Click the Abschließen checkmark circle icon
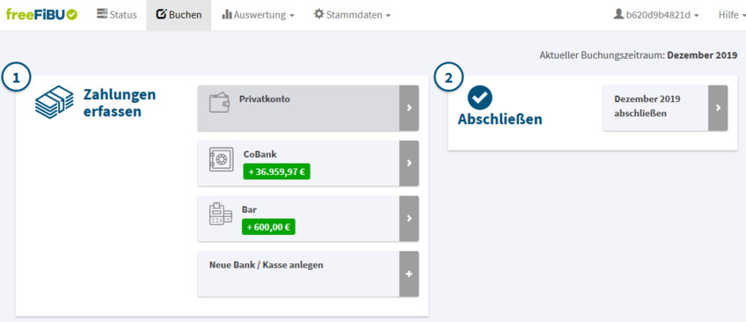The width and height of the screenshot is (746, 322). pos(479,97)
